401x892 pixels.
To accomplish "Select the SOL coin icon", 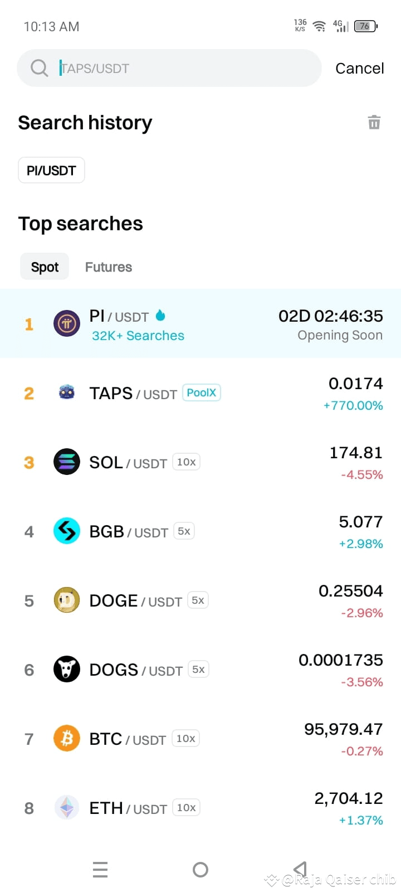I will coord(66,462).
